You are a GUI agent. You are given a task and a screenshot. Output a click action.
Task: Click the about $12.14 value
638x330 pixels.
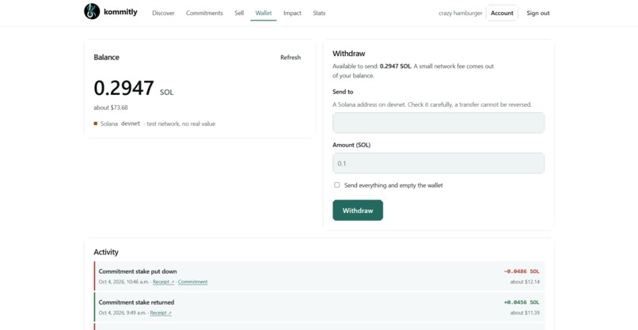tap(525, 282)
